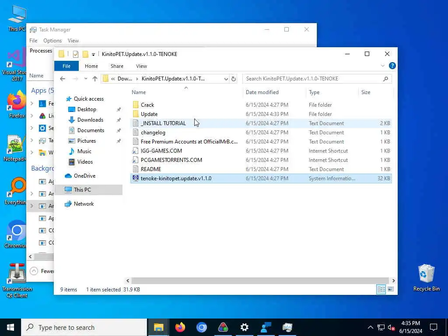Open Task Manager taskbar icon
448x336 pixels.
[x=287, y=327]
